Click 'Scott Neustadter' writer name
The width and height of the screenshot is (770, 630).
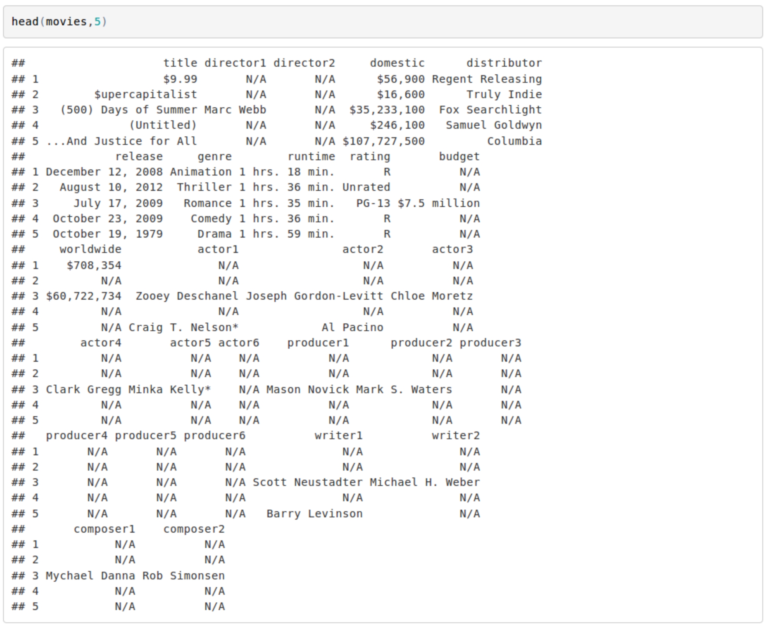[308, 482]
